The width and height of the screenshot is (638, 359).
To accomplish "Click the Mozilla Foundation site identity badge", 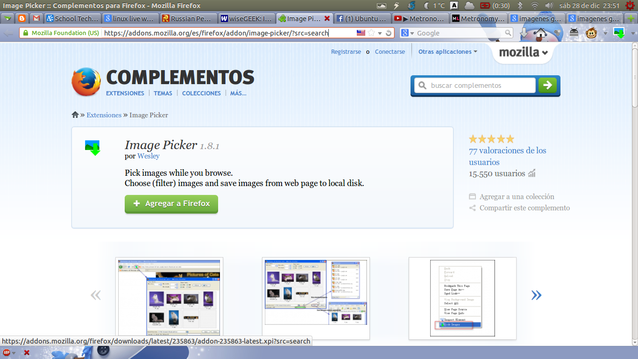I will click(x=60, y=33).
